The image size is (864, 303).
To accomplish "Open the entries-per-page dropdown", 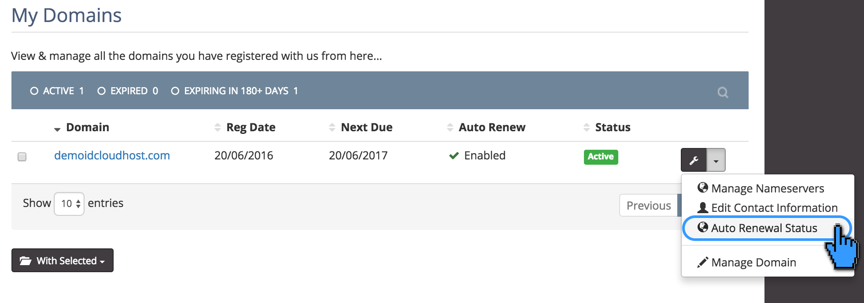I will (69, 203).
